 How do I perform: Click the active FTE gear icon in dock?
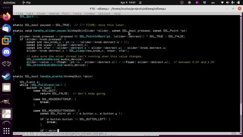6,114
